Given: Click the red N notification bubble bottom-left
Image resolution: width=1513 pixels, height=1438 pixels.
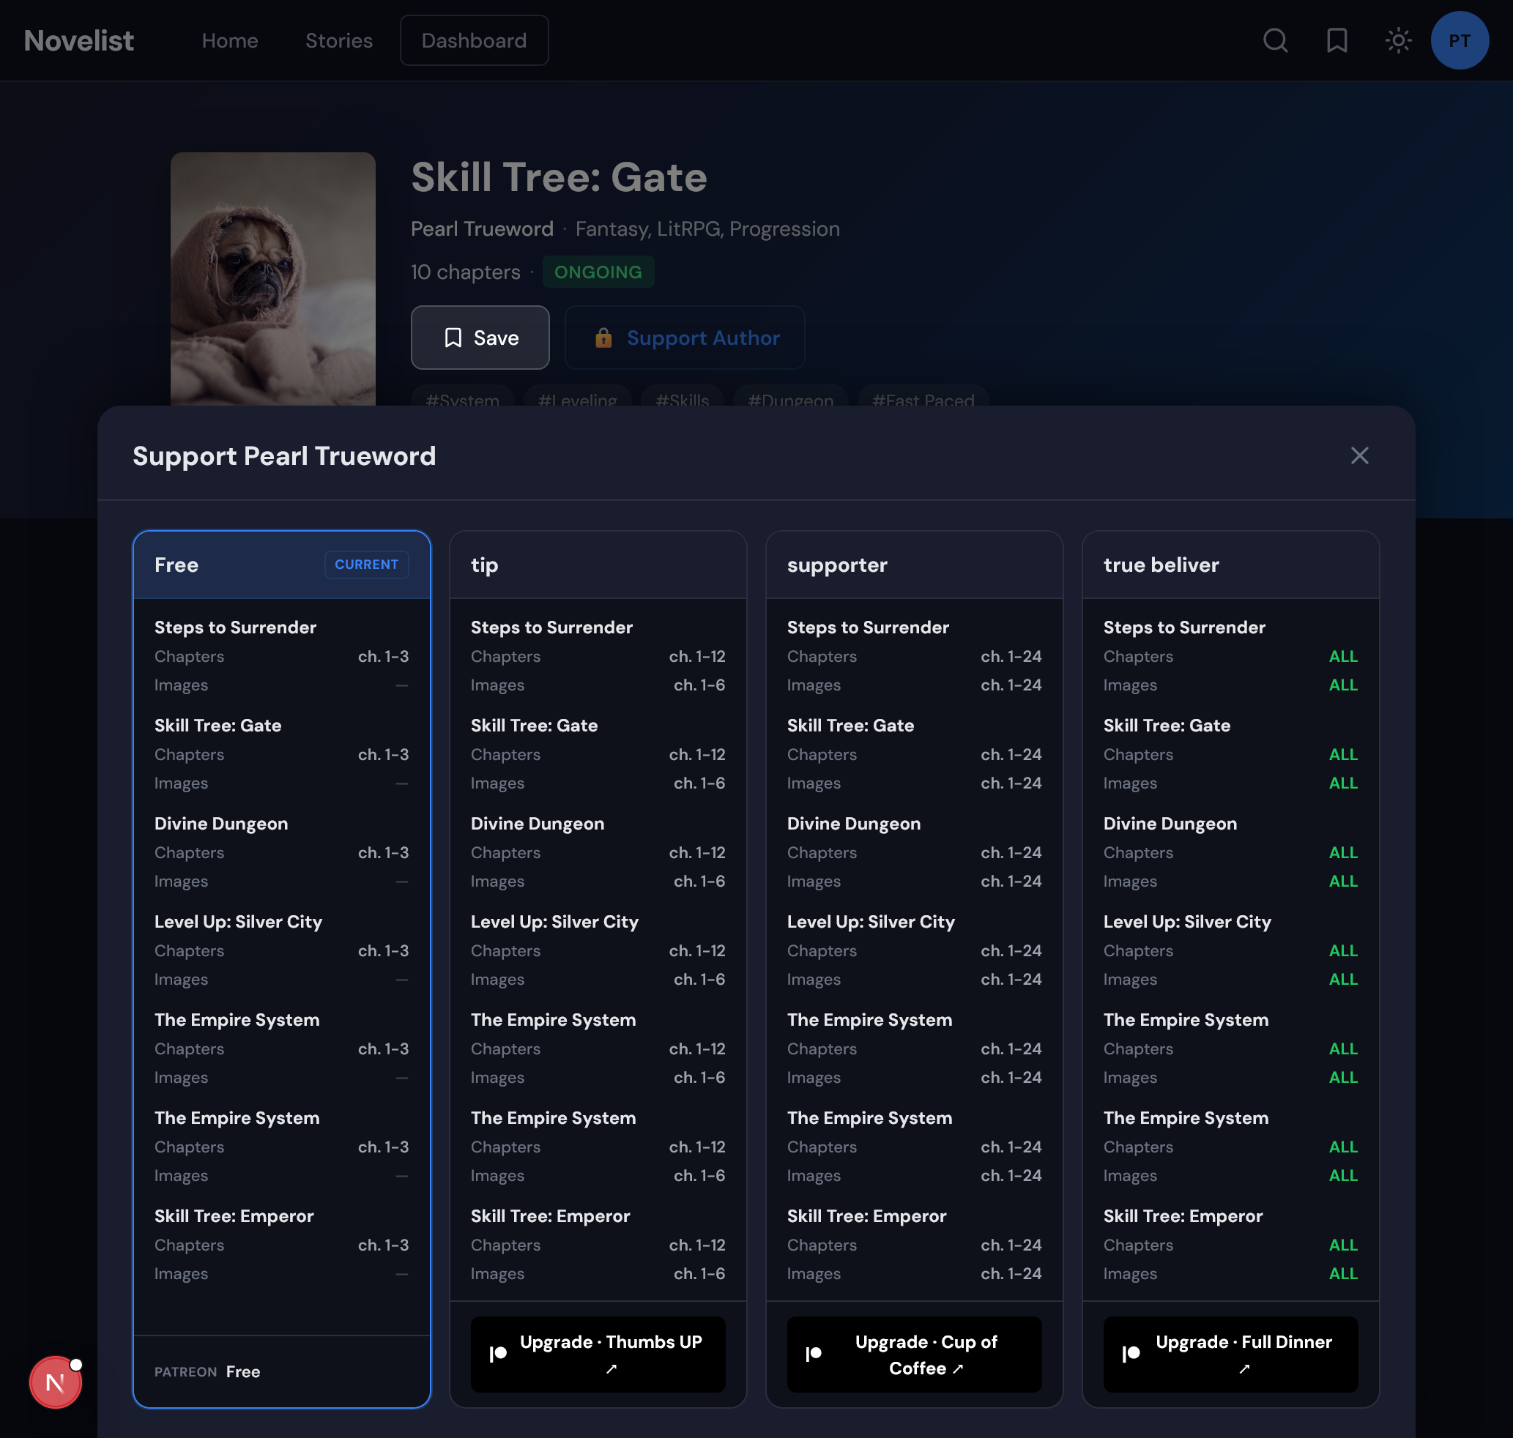Looking at the screenshot, I should tap(54, 1382).
